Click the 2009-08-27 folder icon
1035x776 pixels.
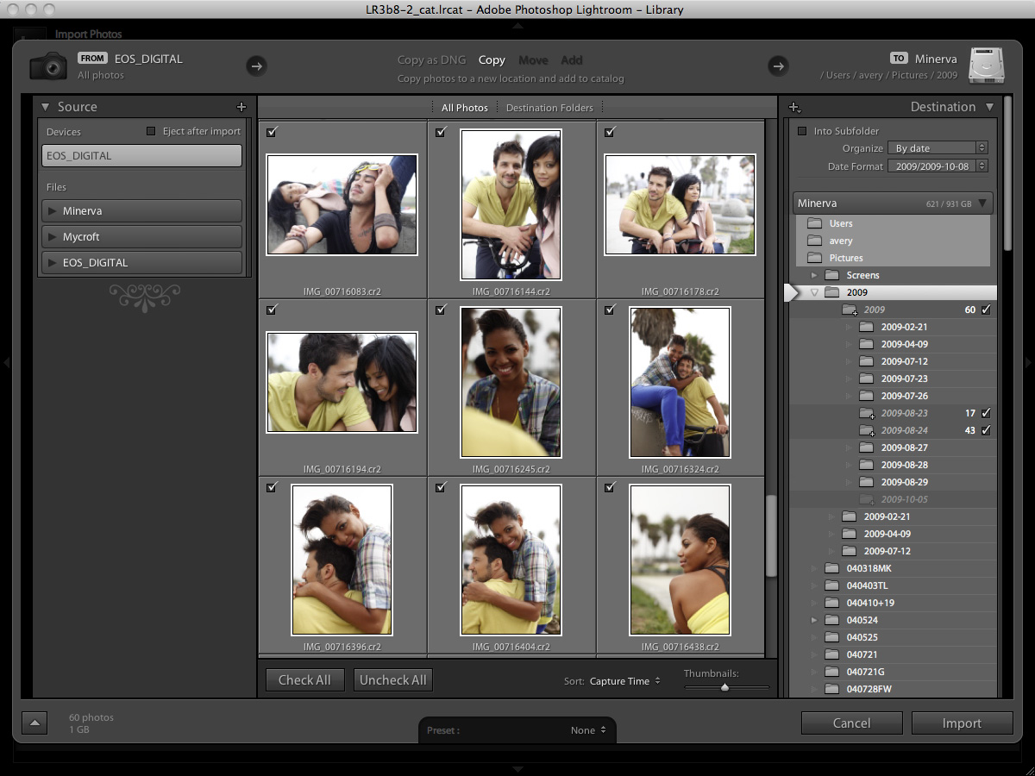867,447
